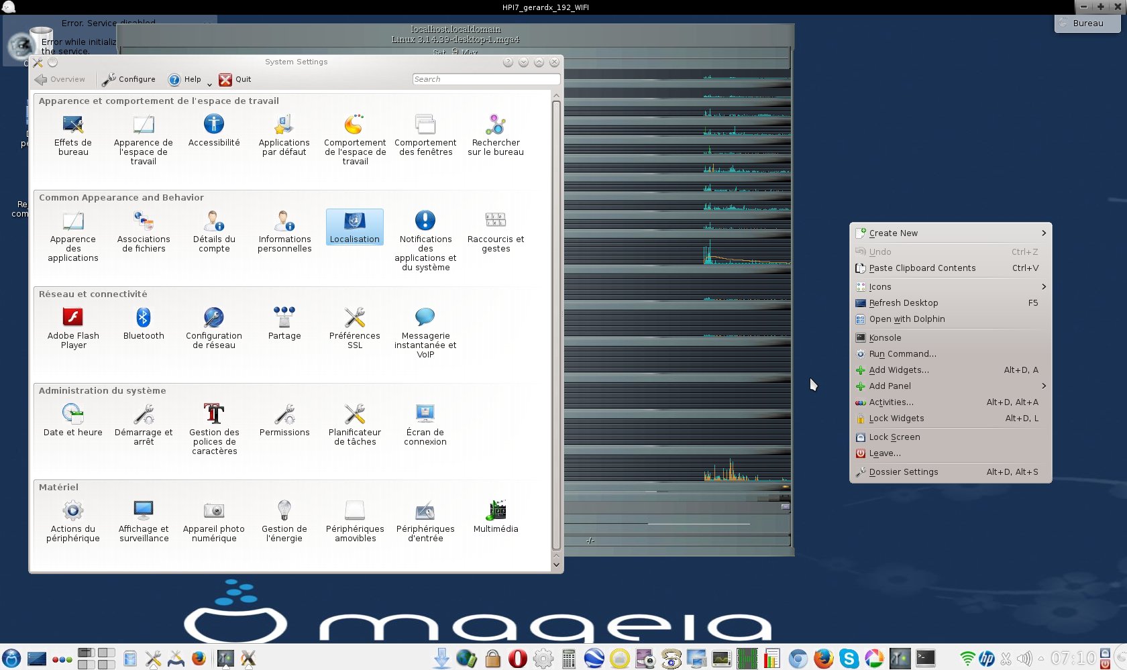This screenshot has height=670, width=1127.
Task: Choose Paste Clipboard Contents
Action: click(x=951, y=268)
